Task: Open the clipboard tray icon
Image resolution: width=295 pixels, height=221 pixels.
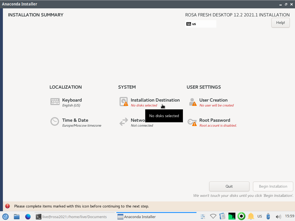Action: 222,216
